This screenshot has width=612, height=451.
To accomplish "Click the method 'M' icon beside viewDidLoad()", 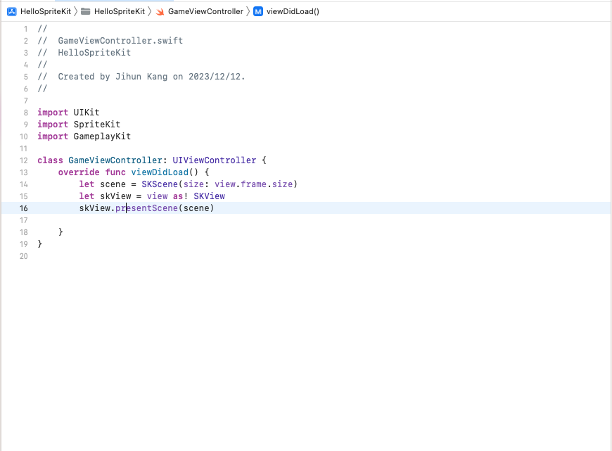I will click(x=258, y=12).
